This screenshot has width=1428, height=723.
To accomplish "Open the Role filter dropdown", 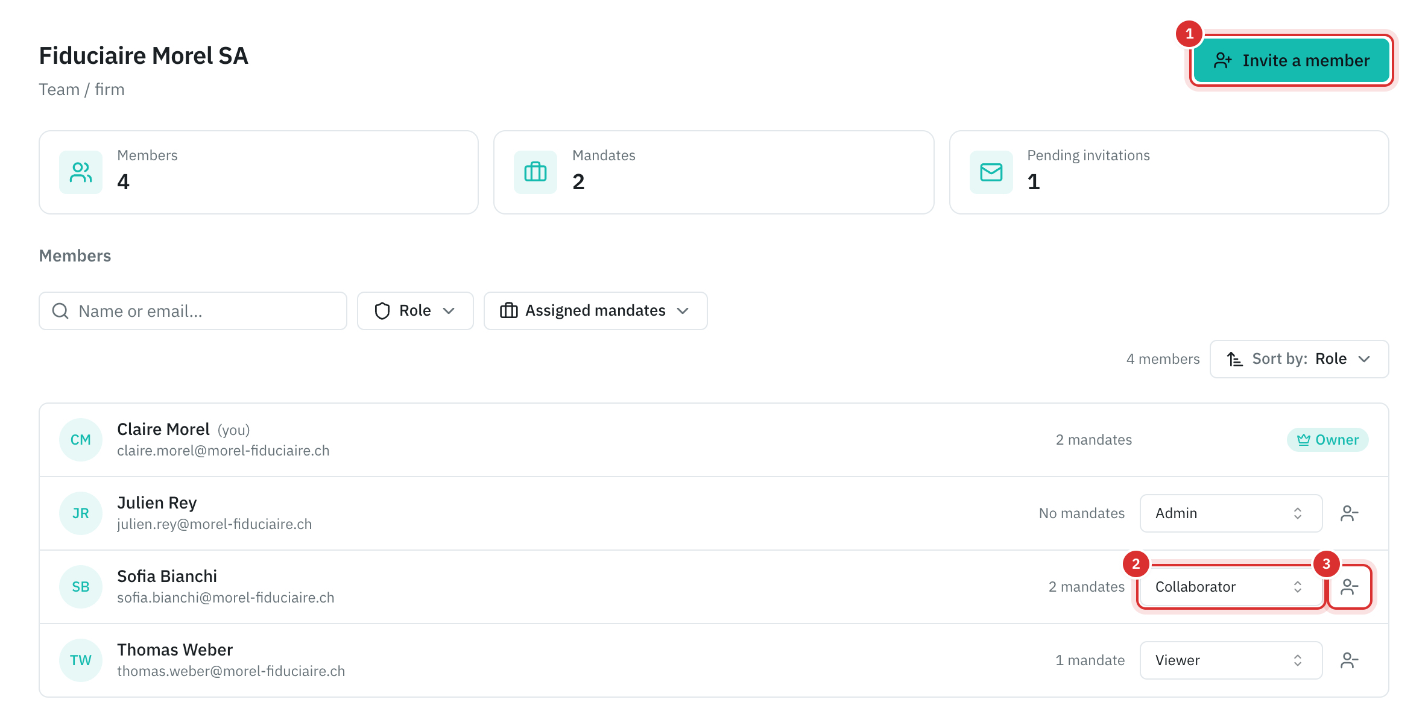I will [415, 311].
